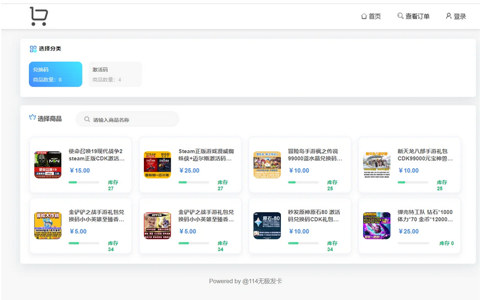The height and width of the screenshot is (300, 481).
Task: Click 库存 0 label on 弹壳特工队
Action: point(446,243)
